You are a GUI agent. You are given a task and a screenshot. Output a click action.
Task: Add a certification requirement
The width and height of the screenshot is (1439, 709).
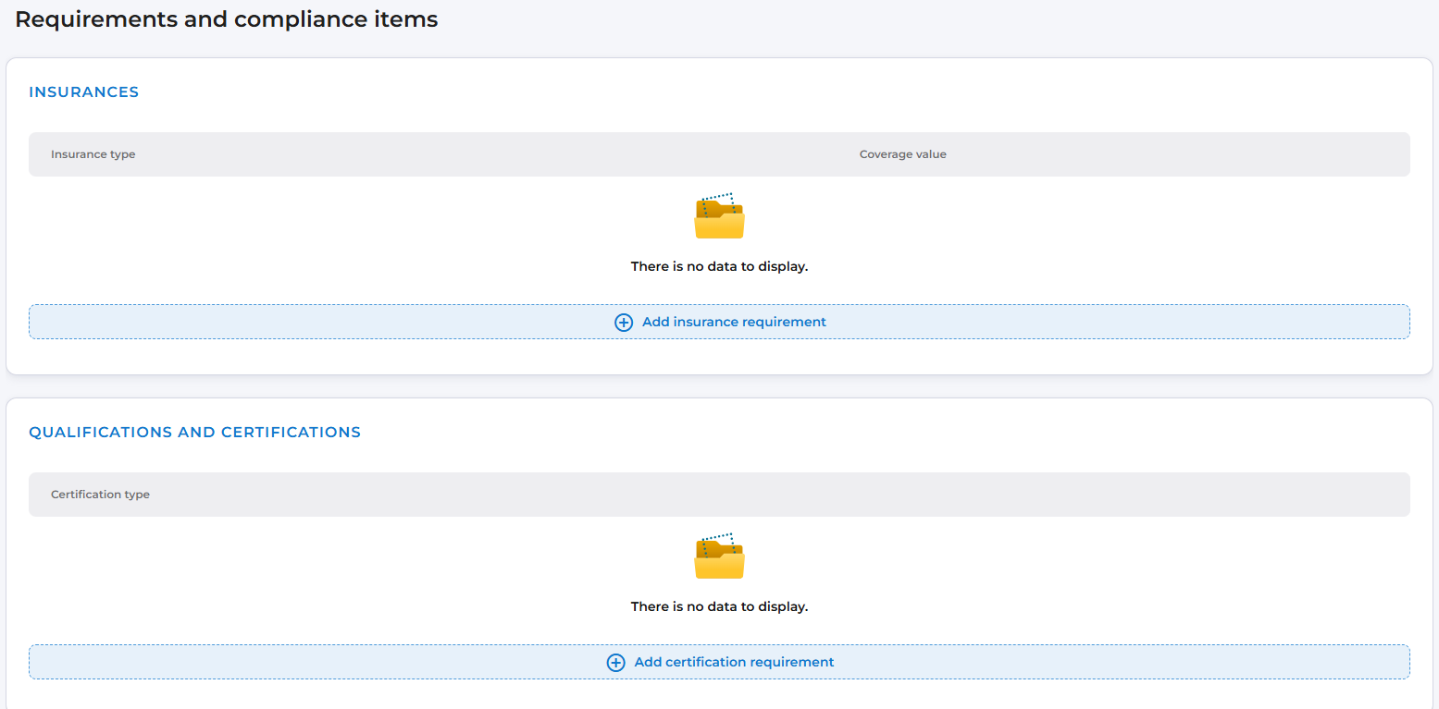733,663
